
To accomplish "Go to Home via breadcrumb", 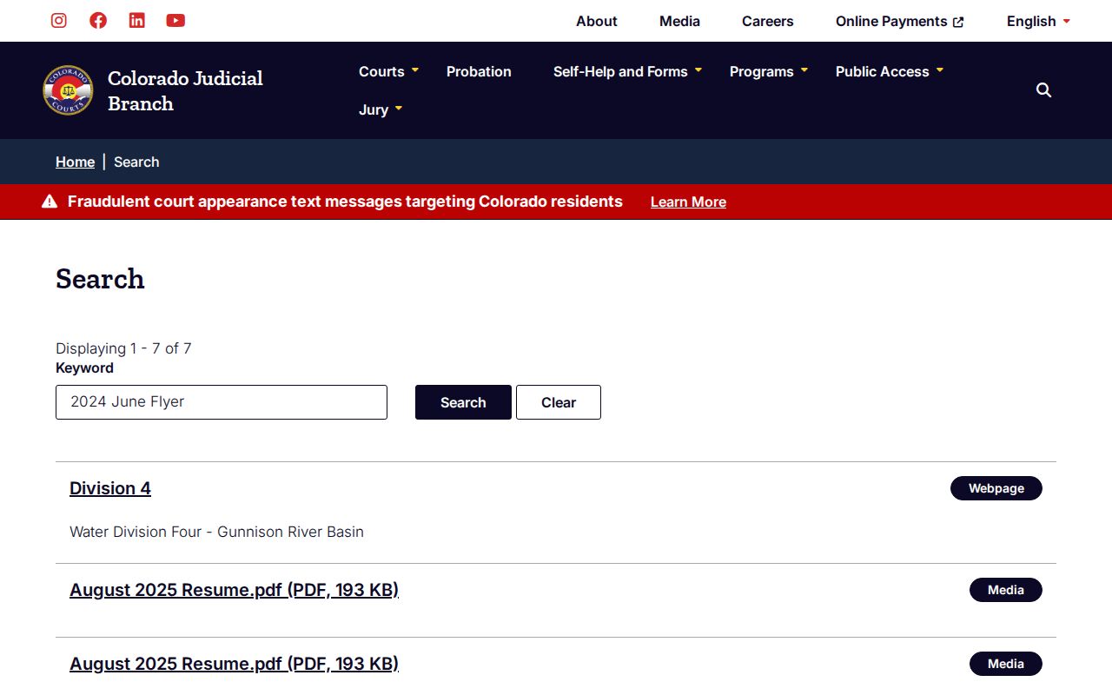I will coord(75,162).
